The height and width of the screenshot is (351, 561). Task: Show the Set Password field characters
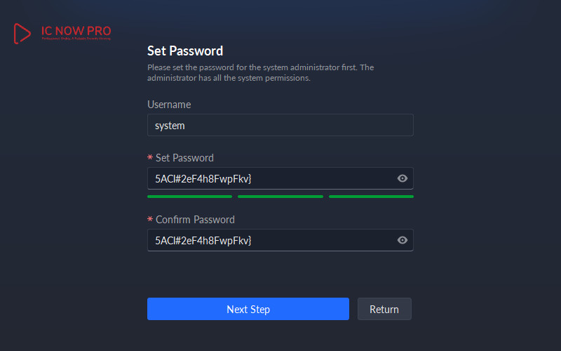click(x=403, y=178)
